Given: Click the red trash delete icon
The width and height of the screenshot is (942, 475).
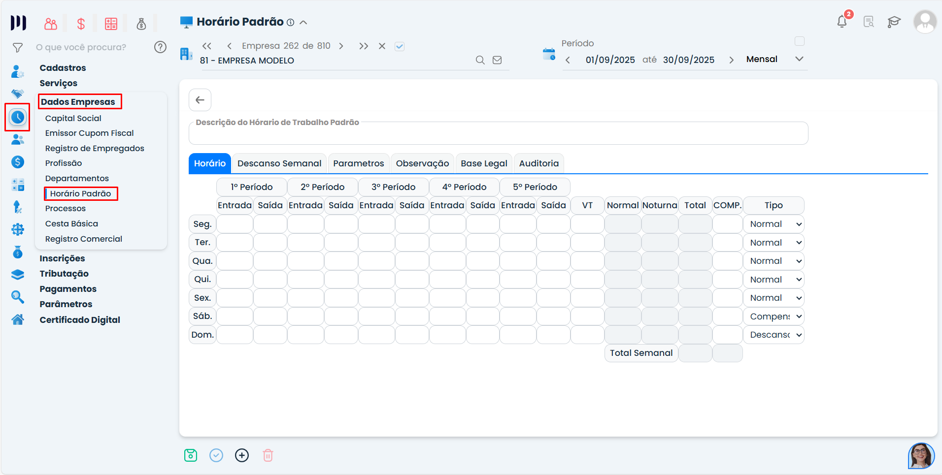Looking at the screenshot, I should (268, 455).
